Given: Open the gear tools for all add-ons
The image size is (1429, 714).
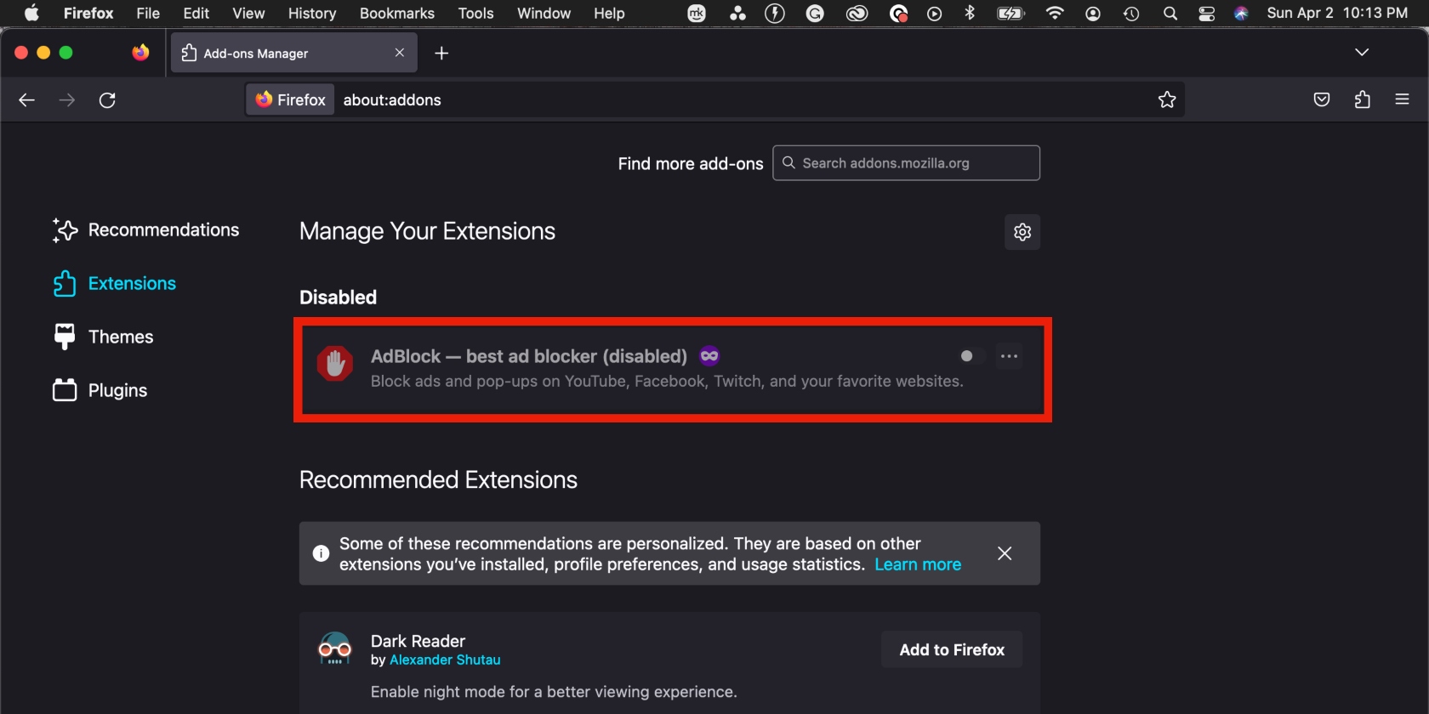Looking at the screenshot, I should [1022, 232].
